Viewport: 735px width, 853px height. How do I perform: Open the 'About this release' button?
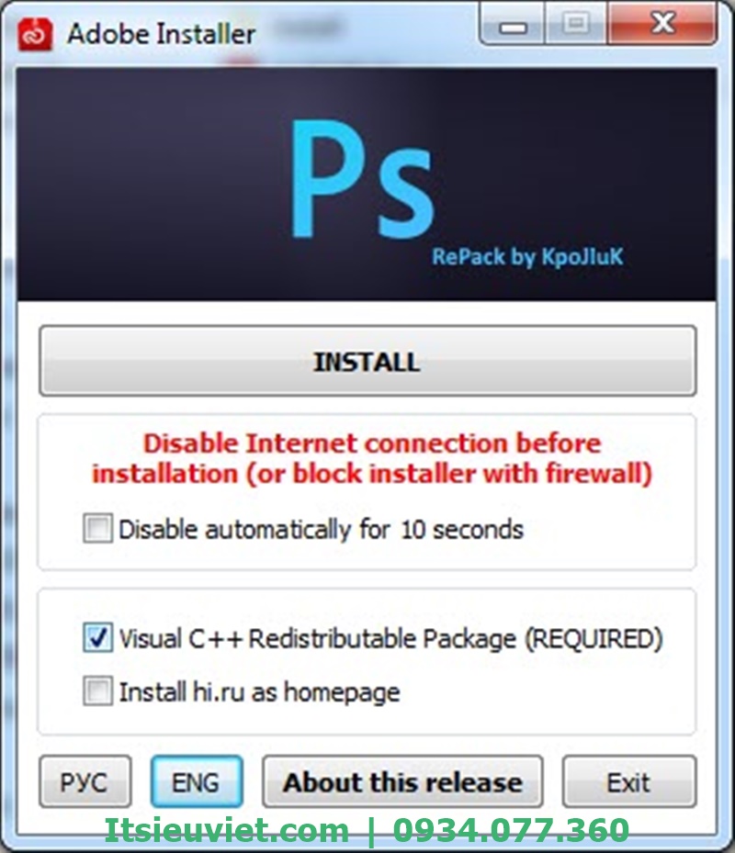(x=403, y=781)
